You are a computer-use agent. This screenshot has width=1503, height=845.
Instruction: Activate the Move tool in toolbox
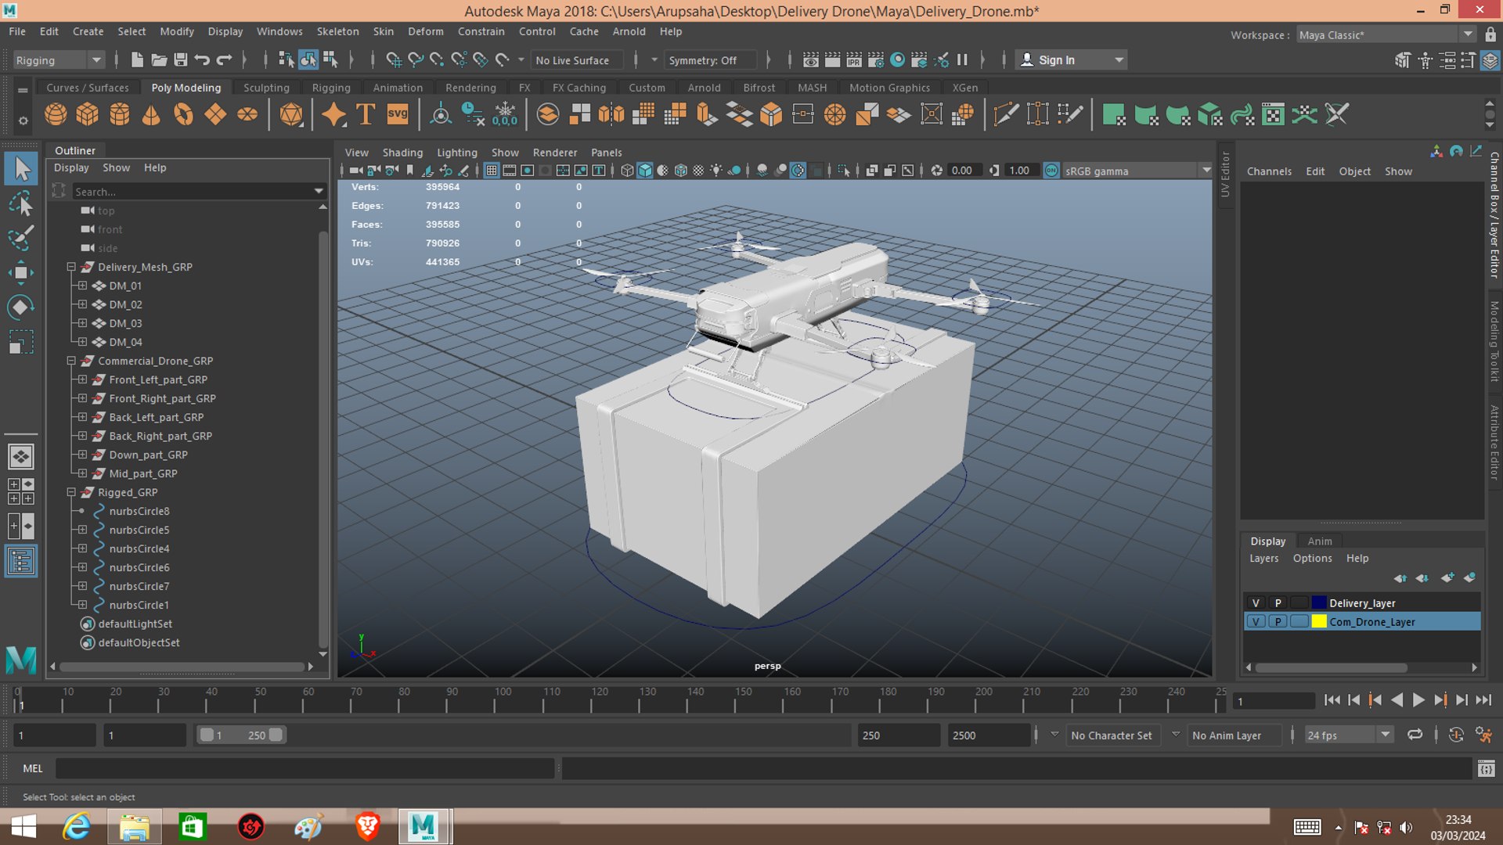coord(21,272)
